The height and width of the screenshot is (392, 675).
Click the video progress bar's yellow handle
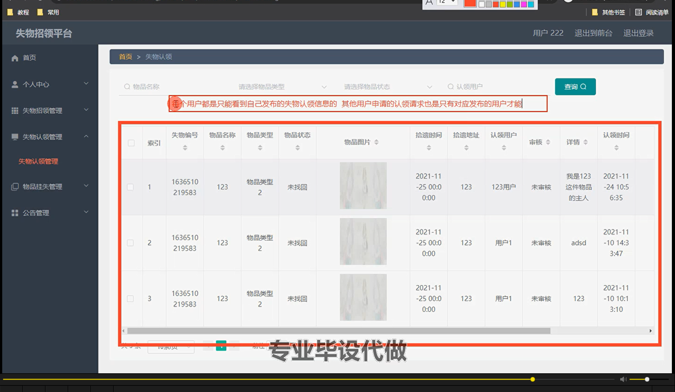pyautogui.click(x=533, y=380)
